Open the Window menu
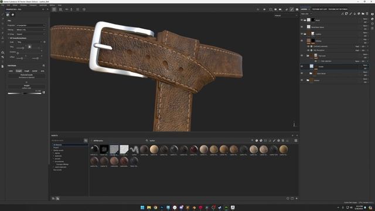Screen dimensions: 375x211 23,5
